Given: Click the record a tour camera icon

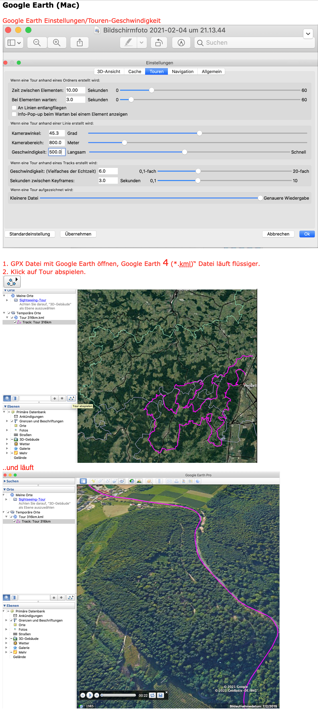Looking at the screenshot, I should (122, 481).
